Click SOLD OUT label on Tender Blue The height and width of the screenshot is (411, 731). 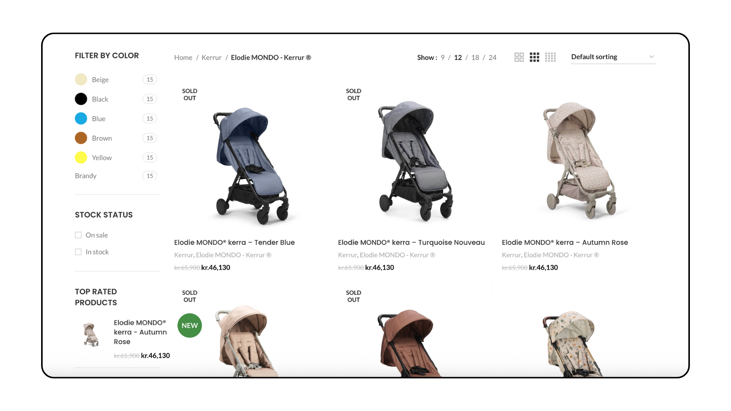pyautogui.click(x=190, y=94)
